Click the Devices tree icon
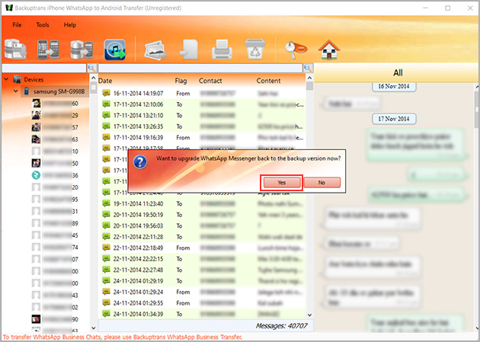 (17, 79)
